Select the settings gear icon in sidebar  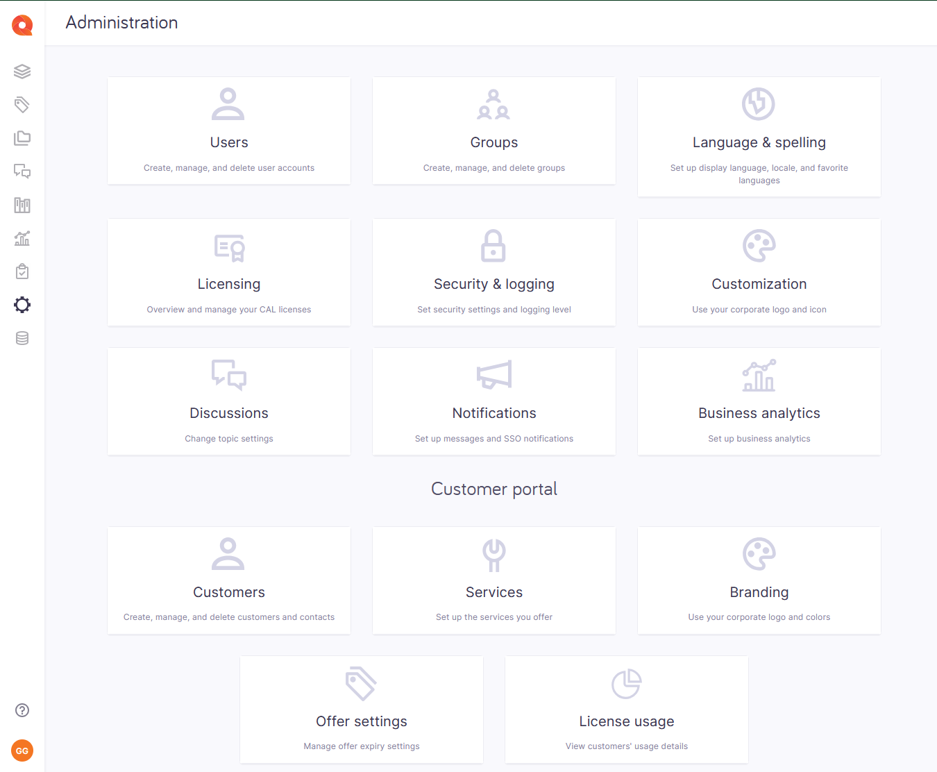tap(22, 305)
